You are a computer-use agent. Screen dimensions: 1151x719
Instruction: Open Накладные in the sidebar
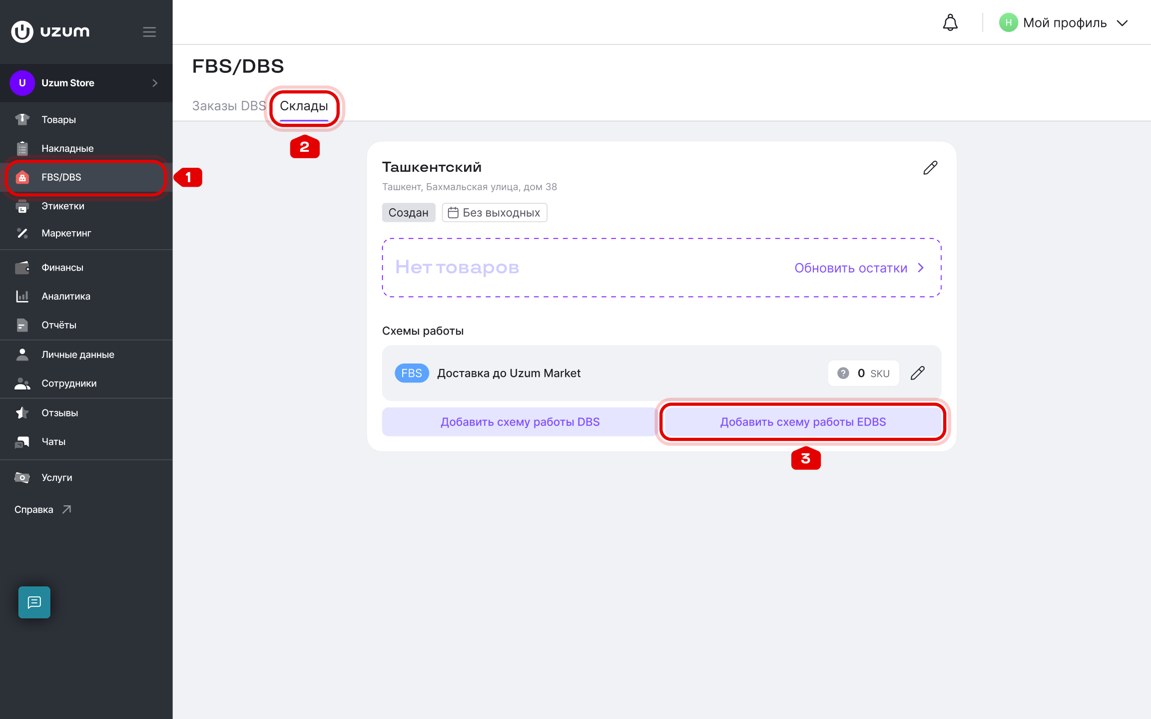pos(86,148)
